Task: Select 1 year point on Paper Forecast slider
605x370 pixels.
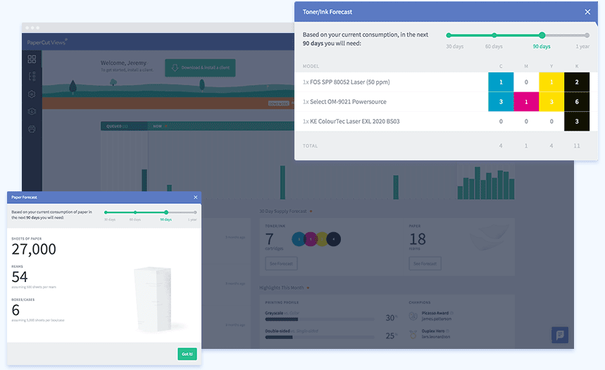Action: click(195, 212)
